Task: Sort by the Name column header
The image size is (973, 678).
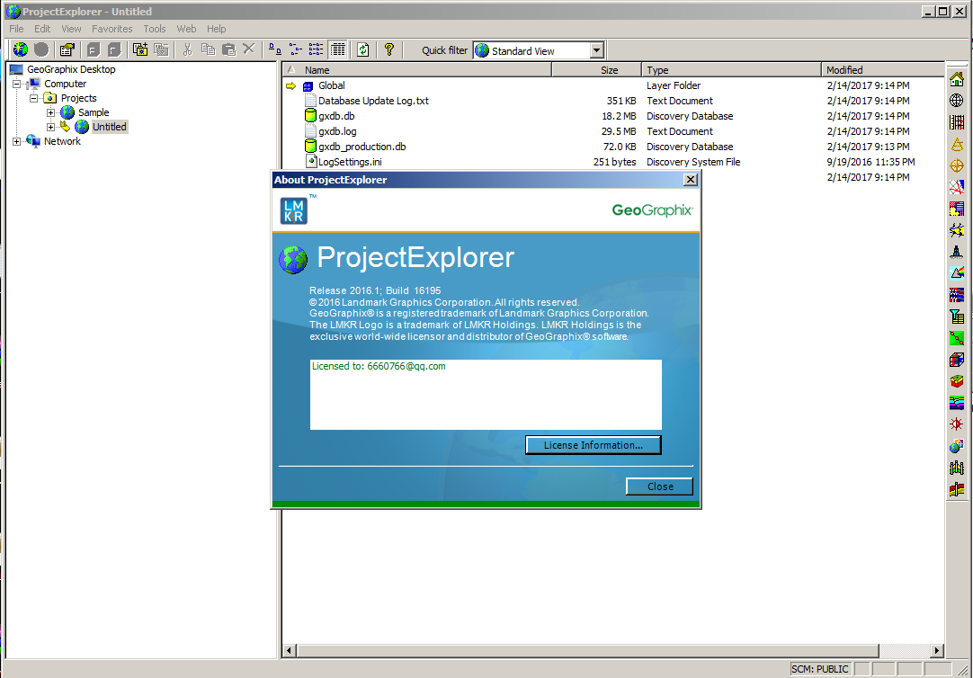Action: pyautogui.click(x=417, y=70)
